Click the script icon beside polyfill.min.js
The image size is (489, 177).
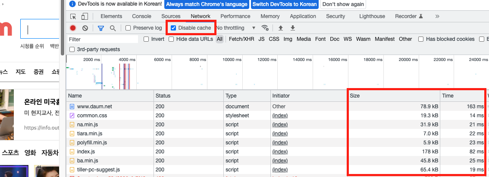(72, 143)
